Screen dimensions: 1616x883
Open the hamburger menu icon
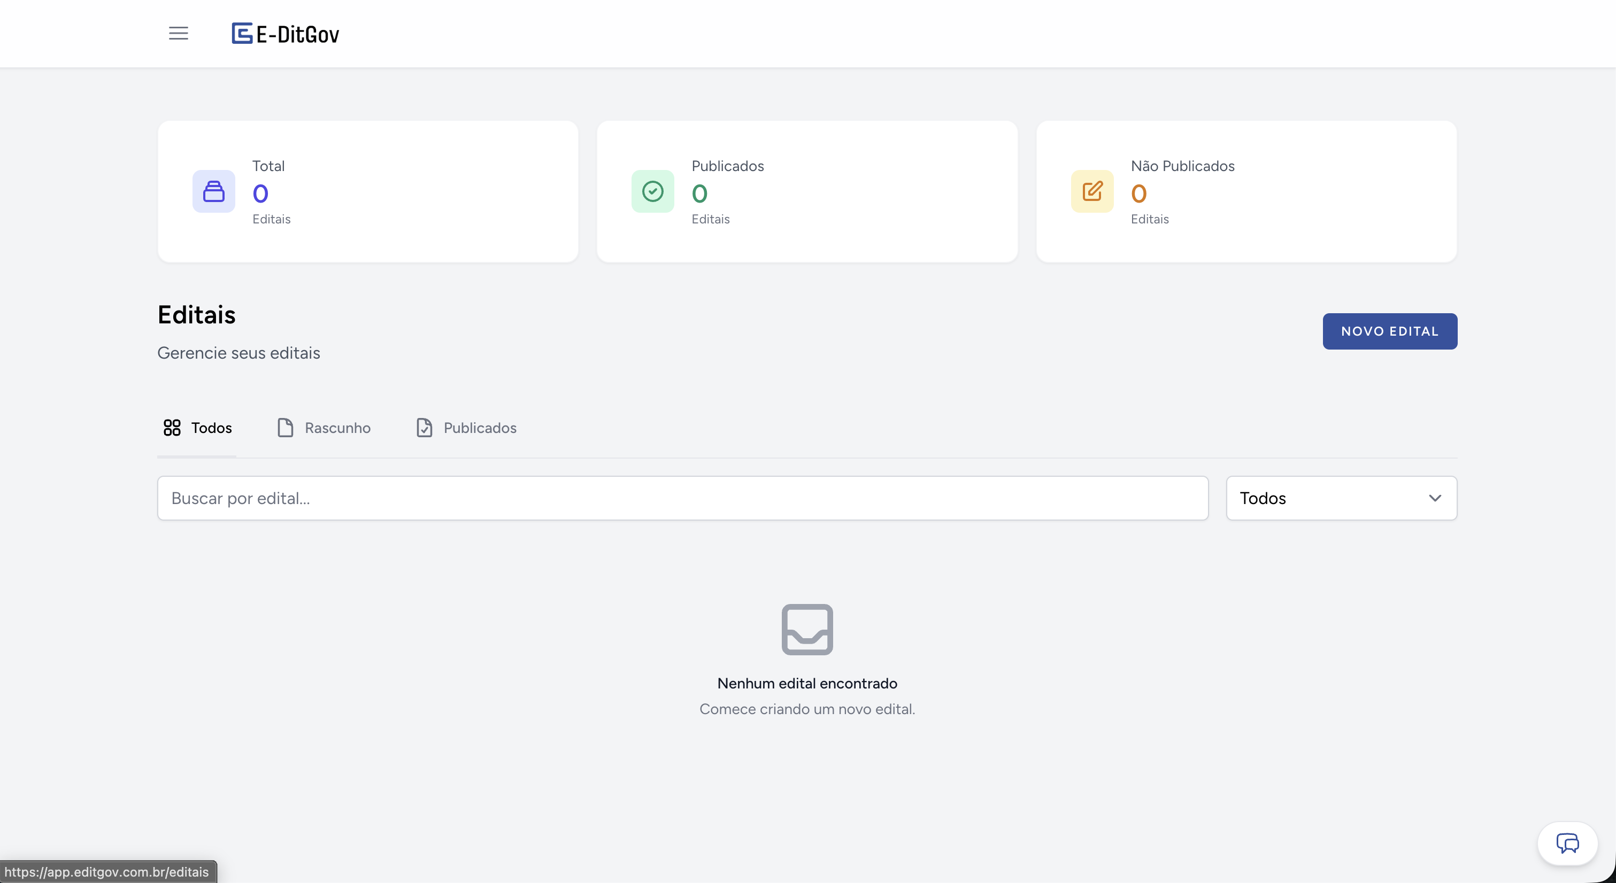[x=179, y=33]
